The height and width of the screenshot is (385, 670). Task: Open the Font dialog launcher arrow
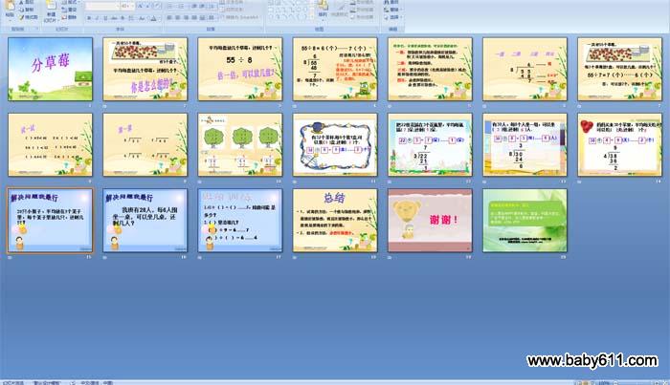(x=160, y=29)
